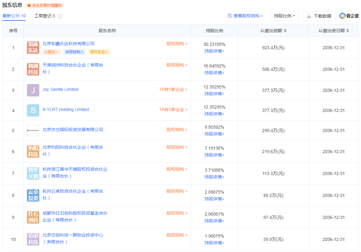Open 北京灼阳科技合伙企业 link
Image resolution: width=361 pixels, height=252 pixels.
click(72, 151)
